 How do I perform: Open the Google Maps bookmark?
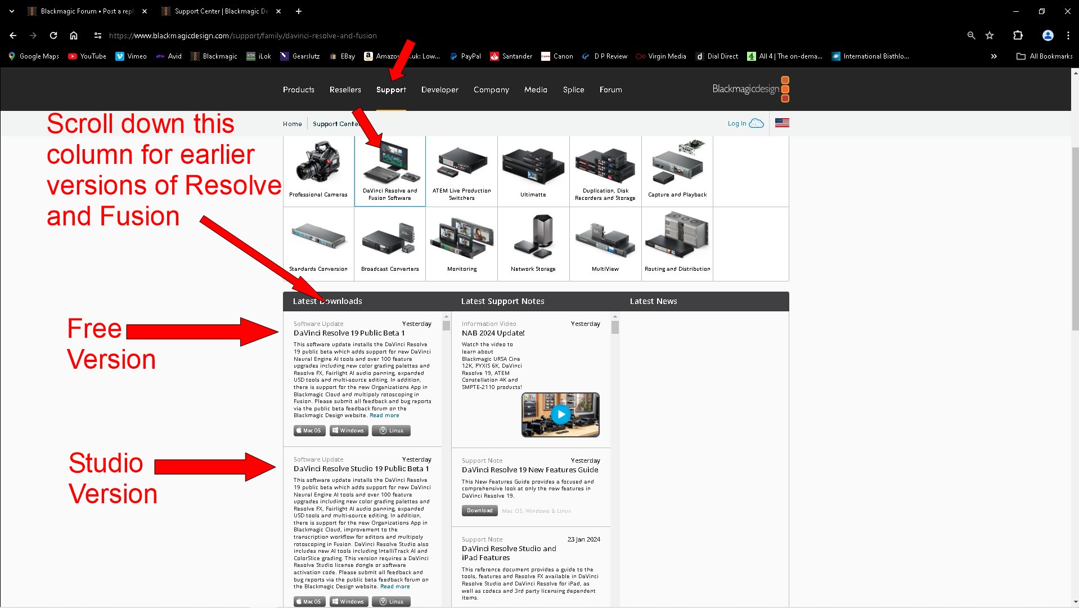pos(34,56)
